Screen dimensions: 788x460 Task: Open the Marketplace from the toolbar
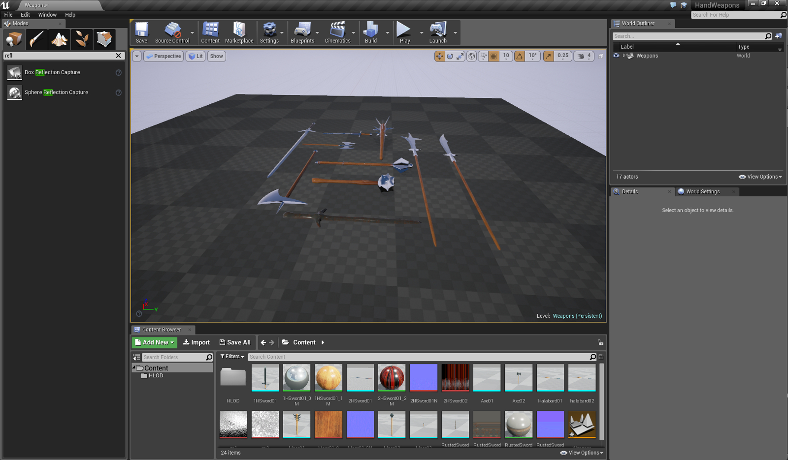[x=239, y=32]
